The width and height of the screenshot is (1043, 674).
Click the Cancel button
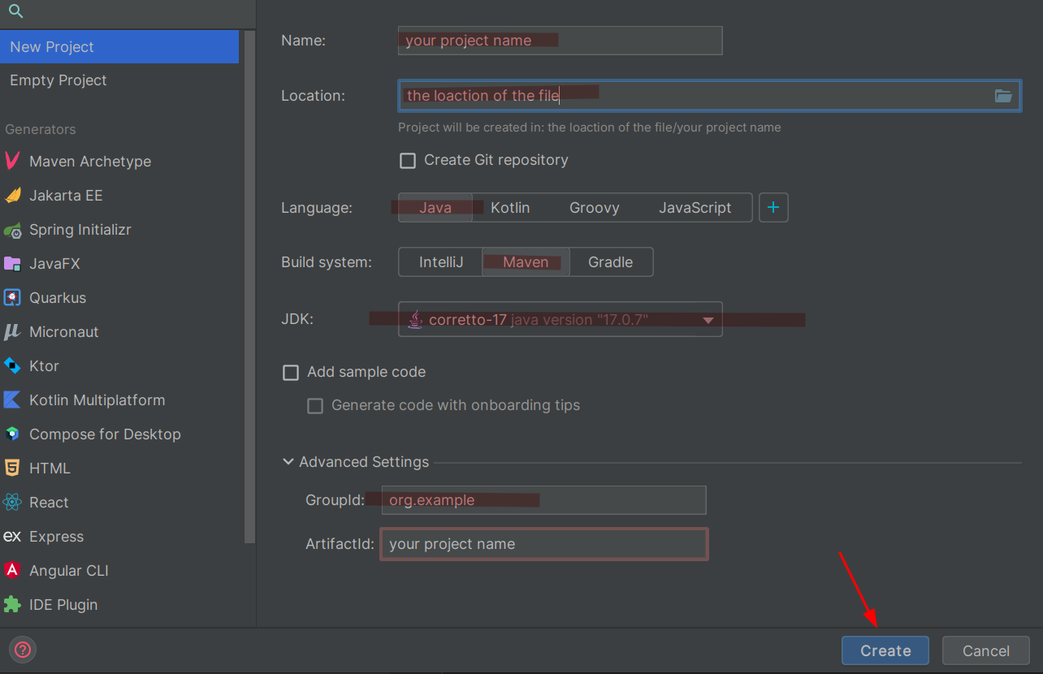click(x=986, y=650)
